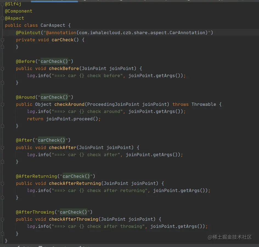Click the @Component annotation

coord(19,11)
